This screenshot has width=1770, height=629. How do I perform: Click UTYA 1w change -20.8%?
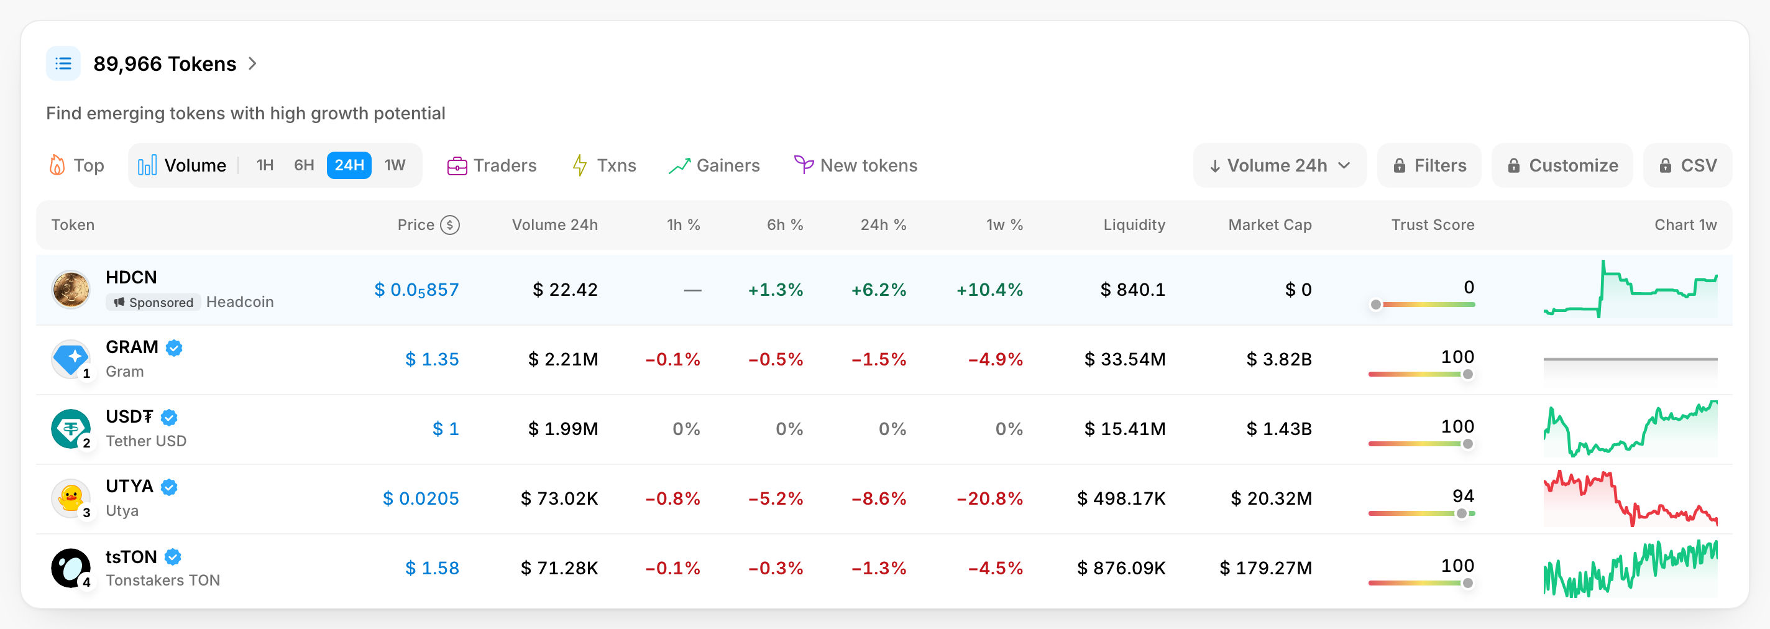click(x=990, y=498)
